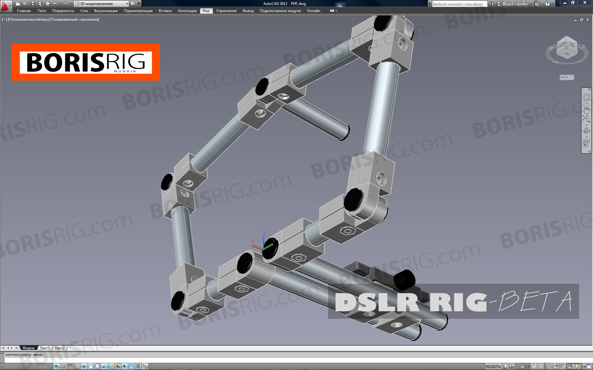Toggle Selection Cycling in status bar
This screenshot has height=370, width=593.
coord(145,366)
